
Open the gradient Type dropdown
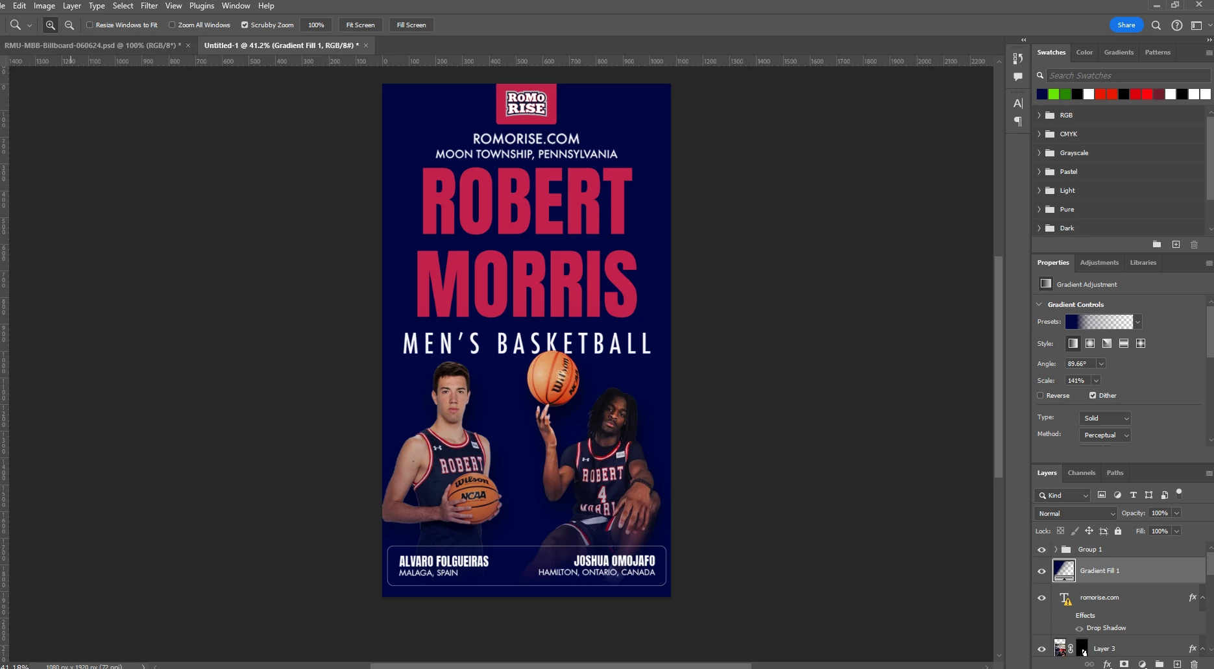coord(1105,419)
